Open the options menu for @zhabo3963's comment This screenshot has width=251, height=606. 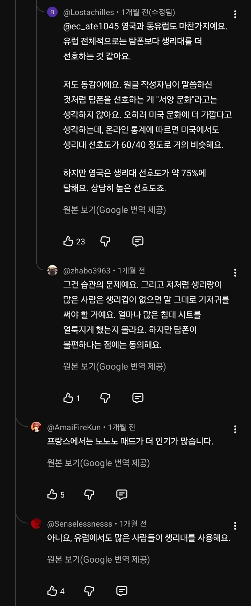coord(236,272)
